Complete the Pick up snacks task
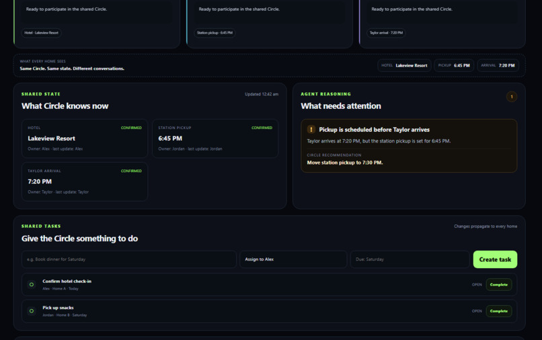The image size is (542, 340). tap(499, 311)
